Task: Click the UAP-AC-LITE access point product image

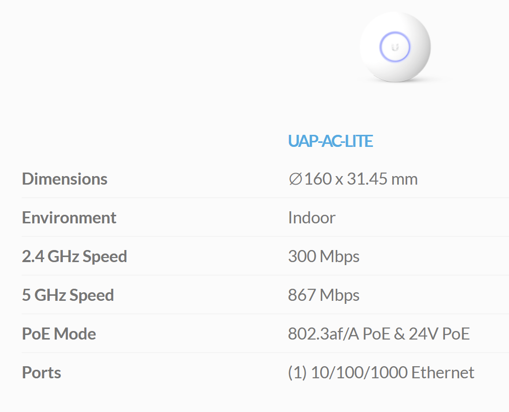Action: click(x=395, y=47)
